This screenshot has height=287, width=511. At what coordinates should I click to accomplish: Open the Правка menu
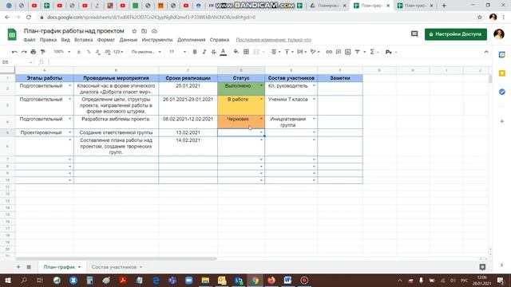tap(48, 40)
